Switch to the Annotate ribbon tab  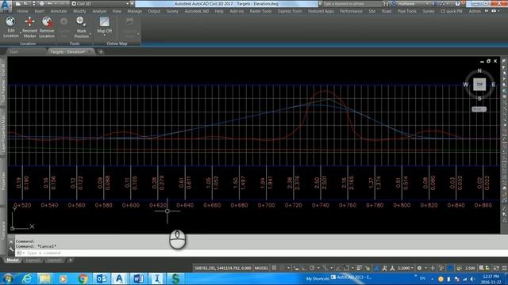(59, 11)
